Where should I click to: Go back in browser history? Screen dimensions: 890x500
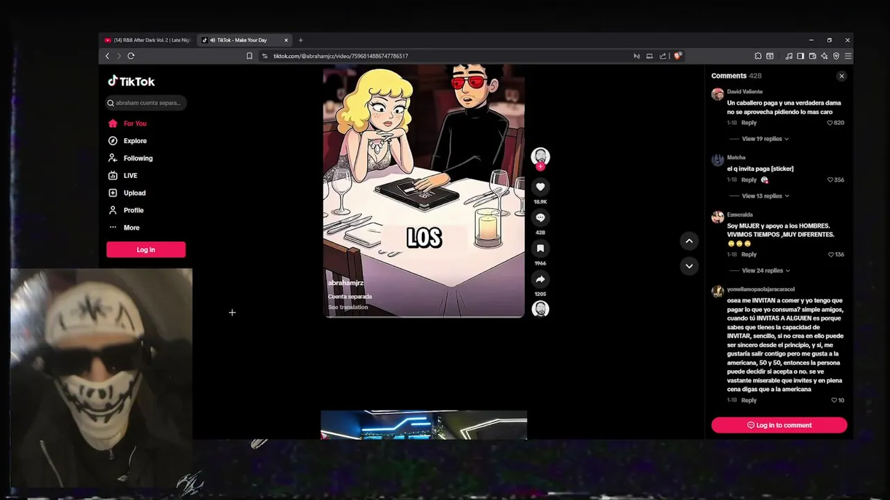coord(107,56)
